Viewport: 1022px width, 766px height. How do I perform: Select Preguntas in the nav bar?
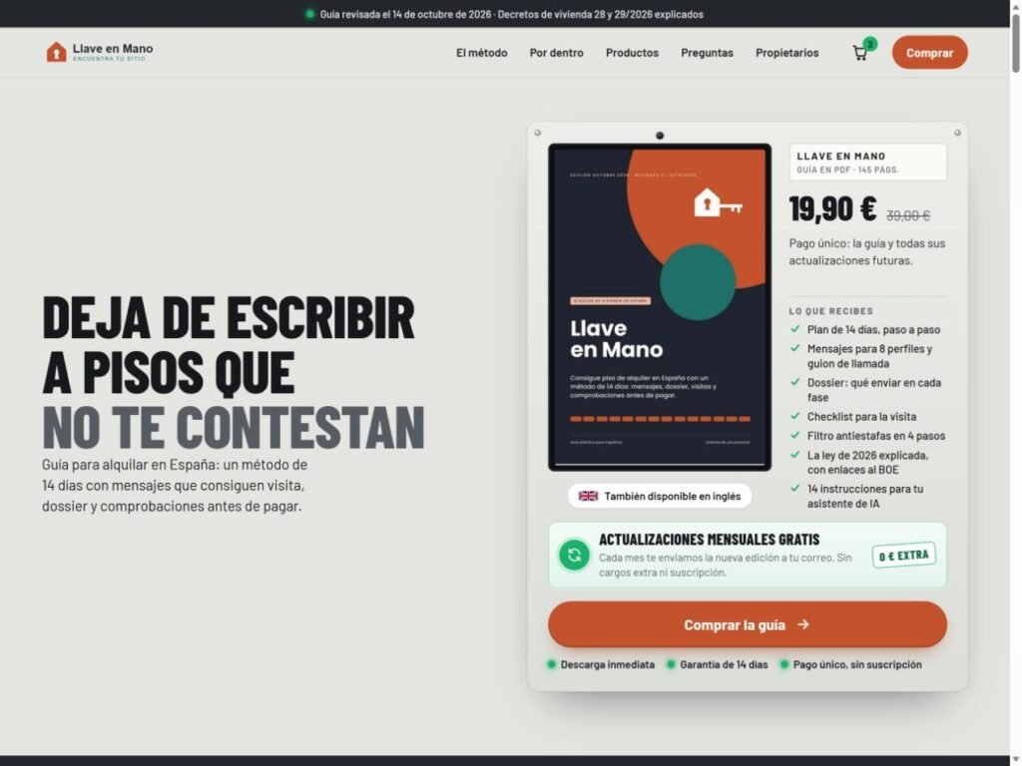click(x=708, y=53)
